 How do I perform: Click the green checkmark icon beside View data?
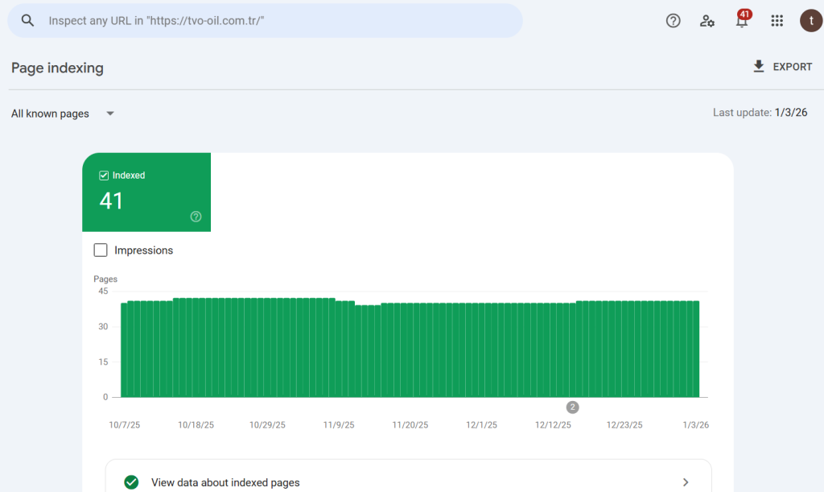(131, 482)
